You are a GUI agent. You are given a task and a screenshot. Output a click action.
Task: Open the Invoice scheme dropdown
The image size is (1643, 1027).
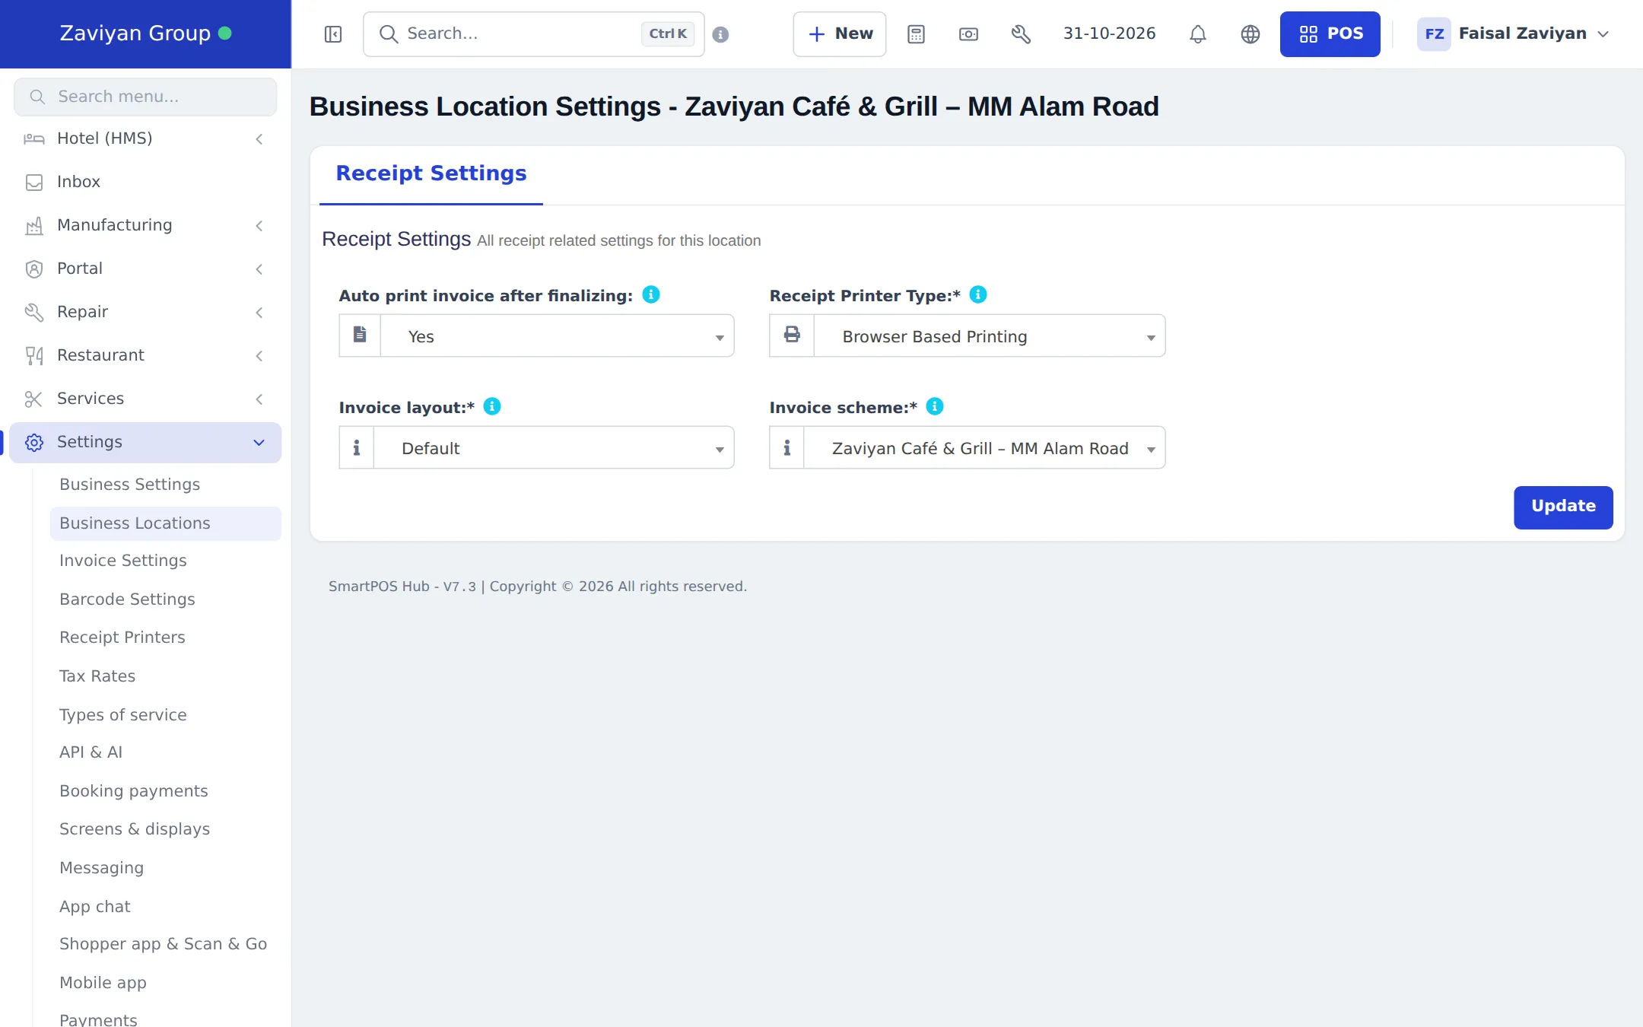pos(984,447)
